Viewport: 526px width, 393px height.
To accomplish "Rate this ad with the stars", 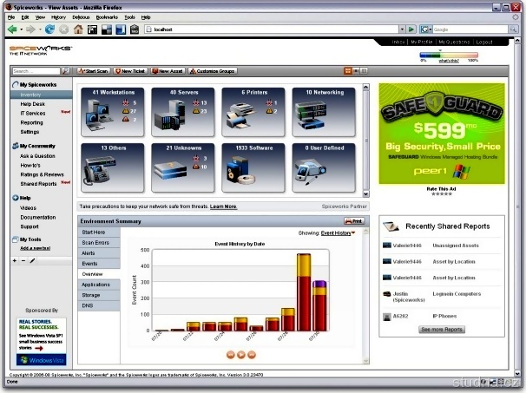I will [442, 193].
